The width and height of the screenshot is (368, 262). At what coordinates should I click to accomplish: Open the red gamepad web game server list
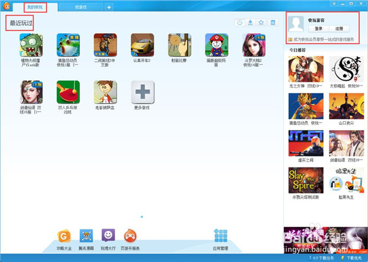tap(130, 236)
